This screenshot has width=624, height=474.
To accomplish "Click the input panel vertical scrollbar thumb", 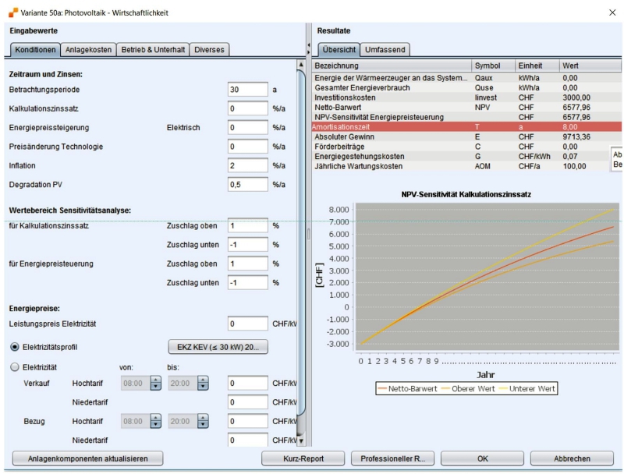I will coord(301,242).
